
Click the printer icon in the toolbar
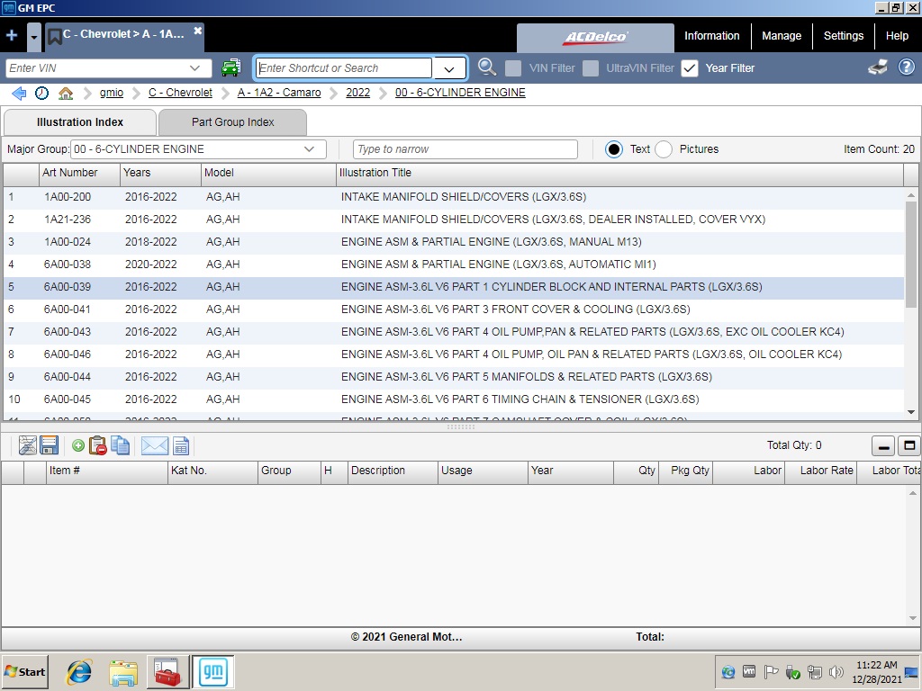click(x=877, y=67)
